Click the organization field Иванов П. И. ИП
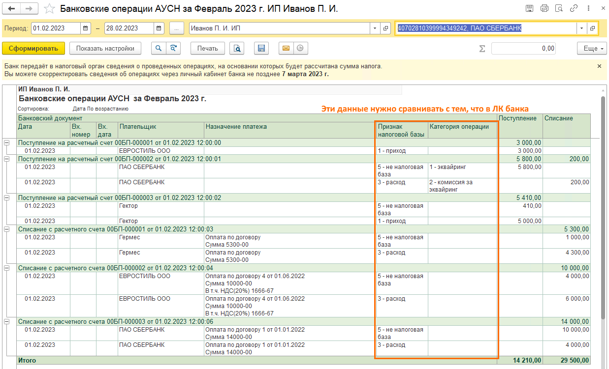 tap(280, 28)
